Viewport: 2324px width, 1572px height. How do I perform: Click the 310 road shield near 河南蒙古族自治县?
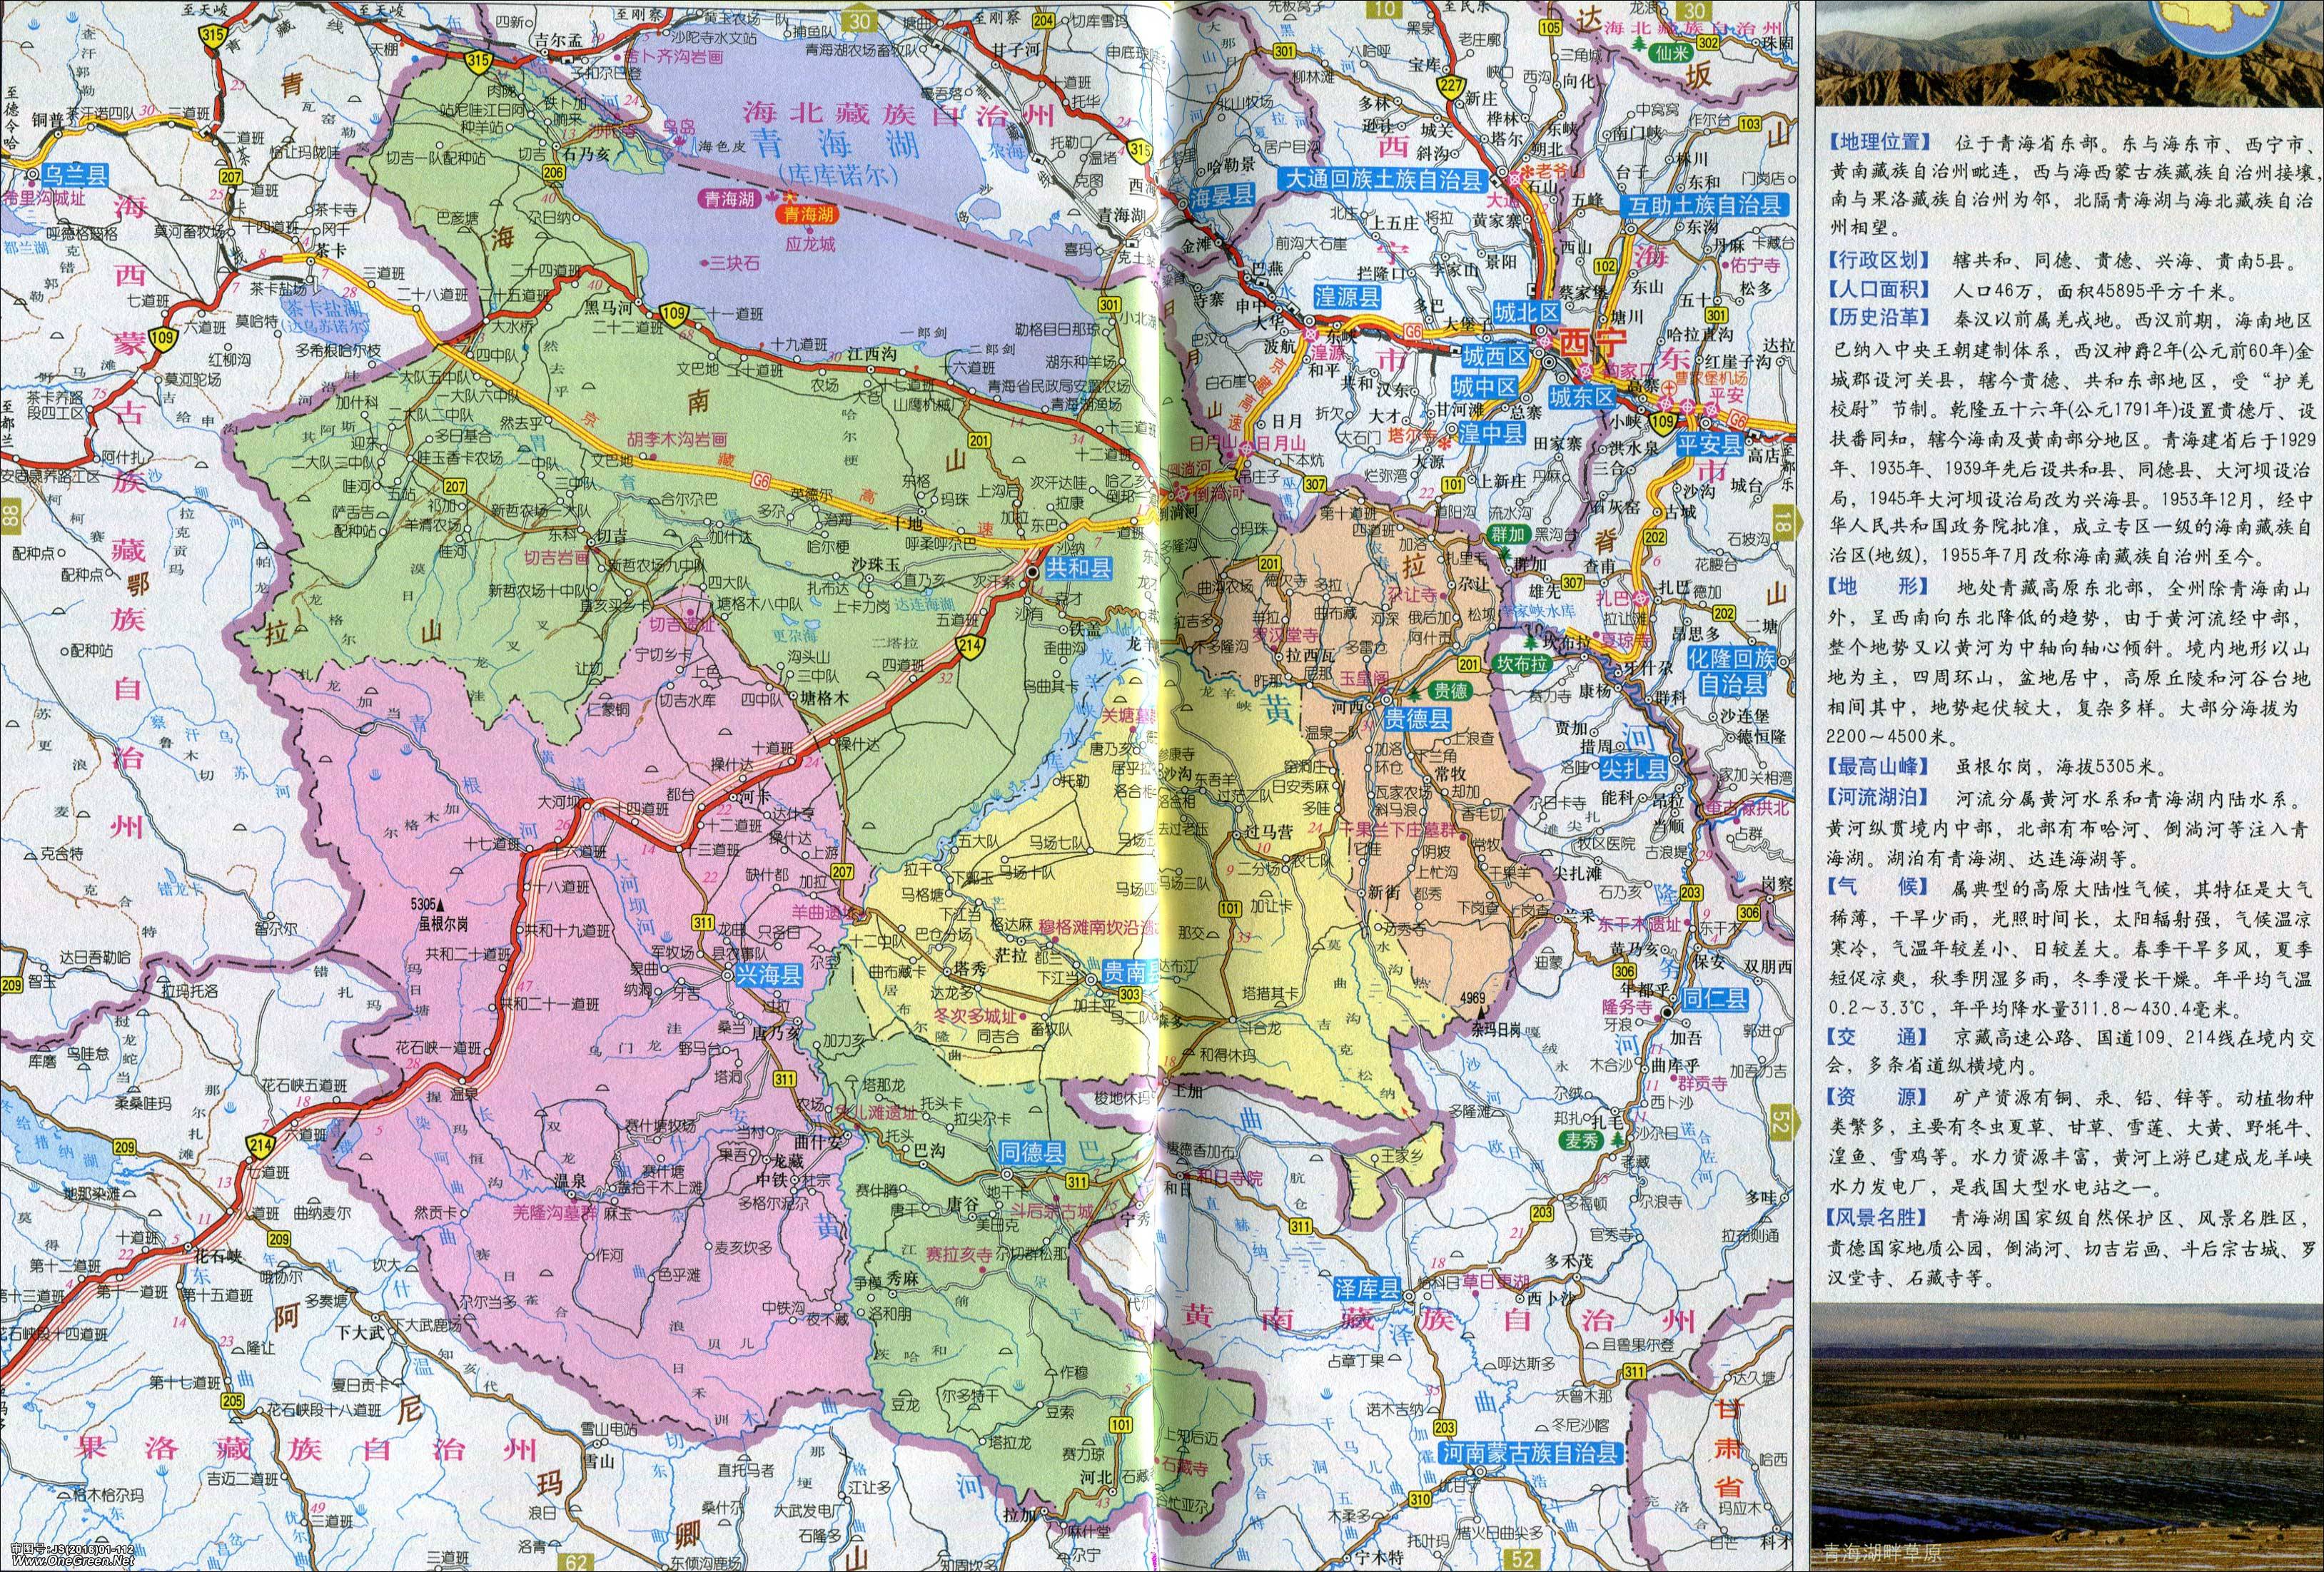click(1419, 1498)
